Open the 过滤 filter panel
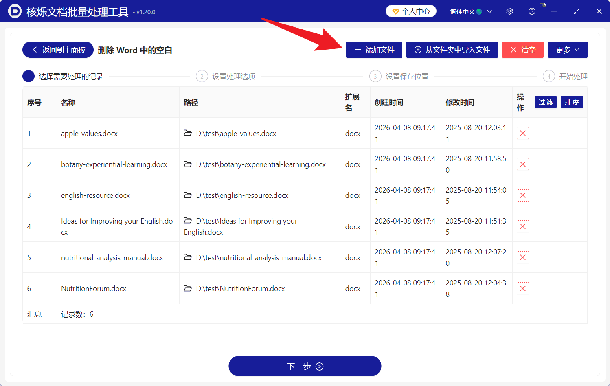Screen dimensions: 610x386 pyautogui.click(x=545, y=102)
